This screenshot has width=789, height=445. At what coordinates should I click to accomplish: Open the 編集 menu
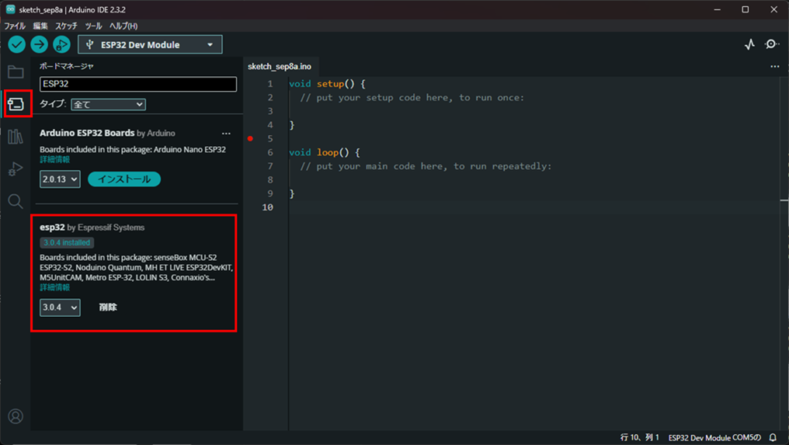pos(40,26)
